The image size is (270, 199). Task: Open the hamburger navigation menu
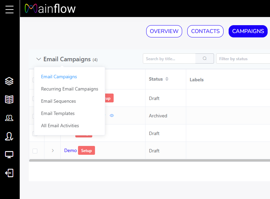9,10
